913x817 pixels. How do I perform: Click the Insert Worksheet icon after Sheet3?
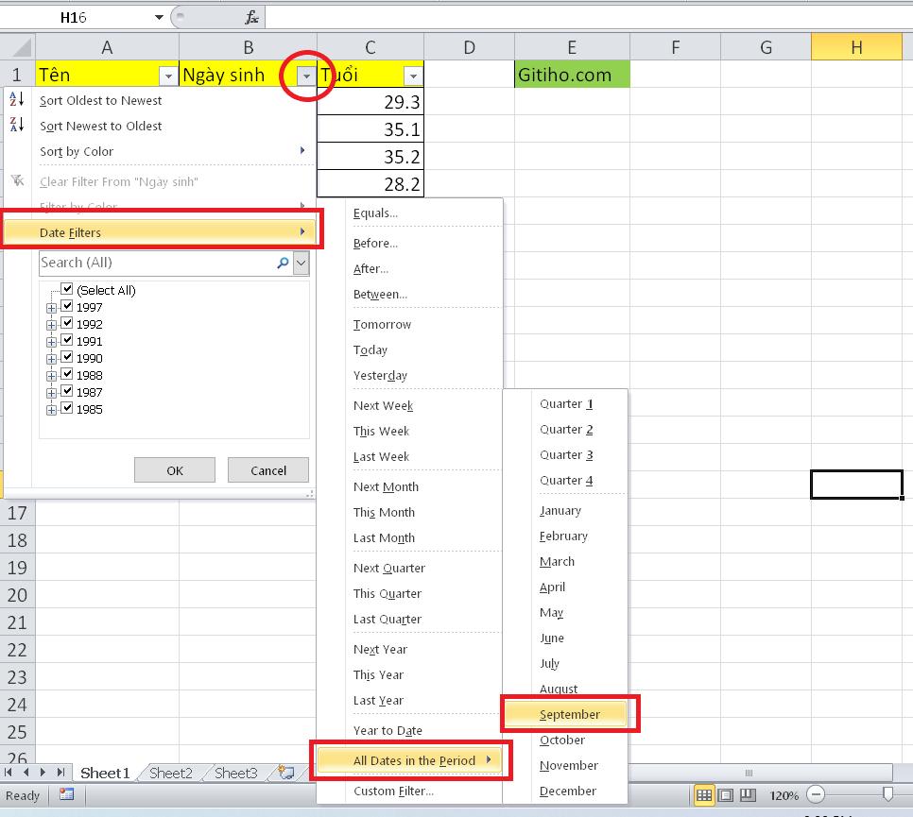click(285, 773)
